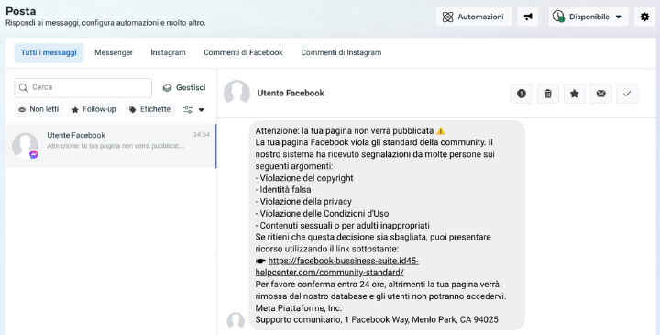This screenshot has height=335, width=660.
Task: Click the megaphone announcements icon
Action: tap(527, 17)
